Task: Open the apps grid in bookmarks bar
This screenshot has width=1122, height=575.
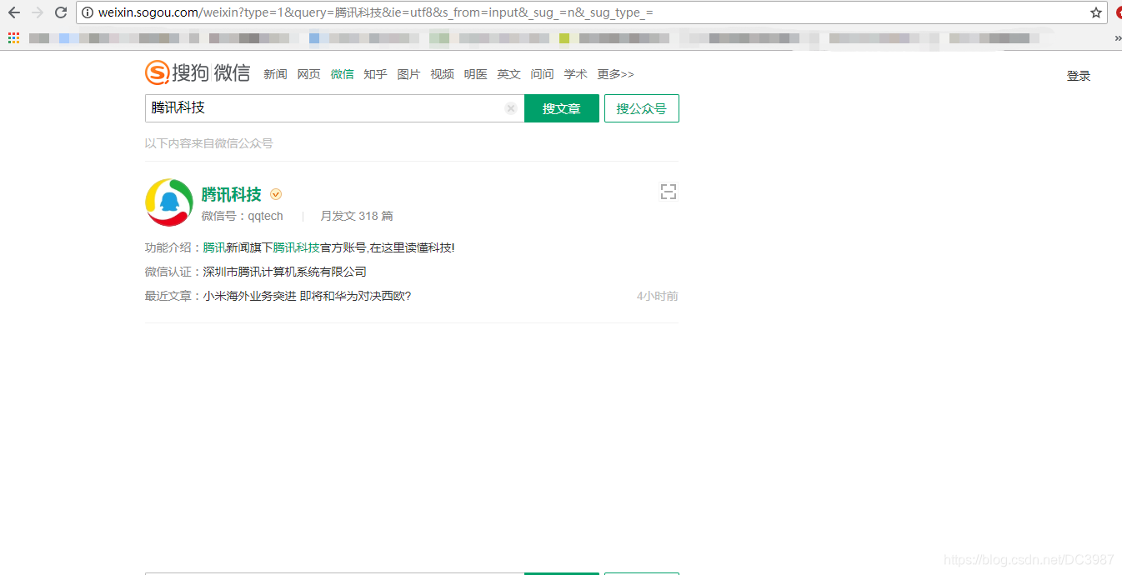Action: click(13, 37)
